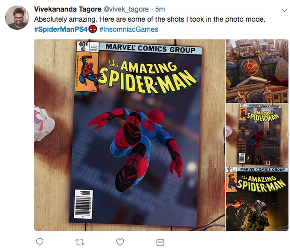290x248 pixels.
Task: Expand the tweet options chevron
Action: (284, 10)
